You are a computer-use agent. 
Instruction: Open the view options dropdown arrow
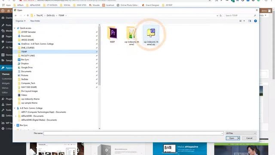(x=244, y=21)
